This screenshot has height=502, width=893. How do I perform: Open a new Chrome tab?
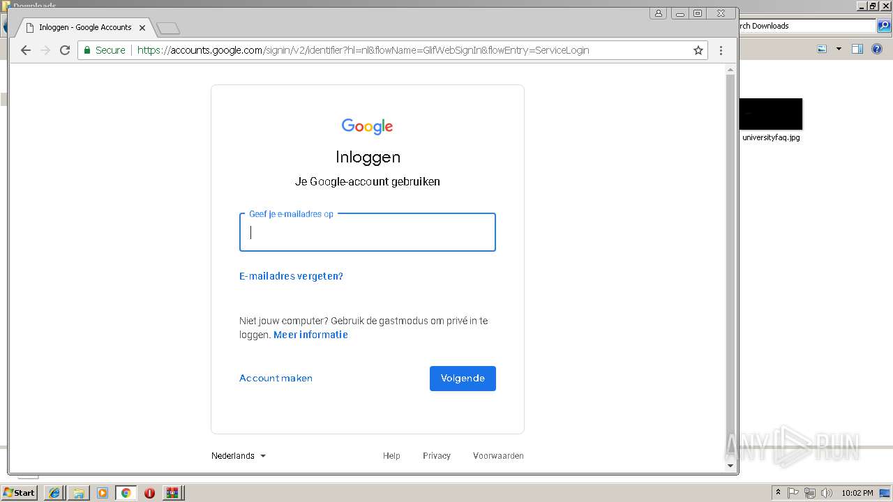click(x=168, y=28)
